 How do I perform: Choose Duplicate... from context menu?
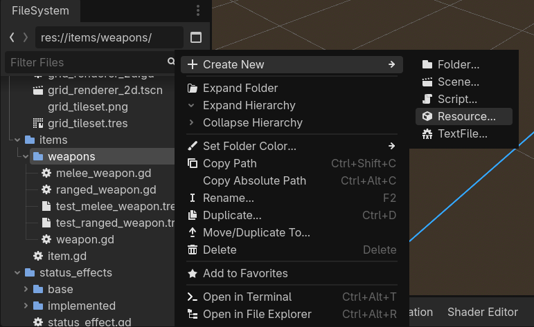click(x=292, y=215)
